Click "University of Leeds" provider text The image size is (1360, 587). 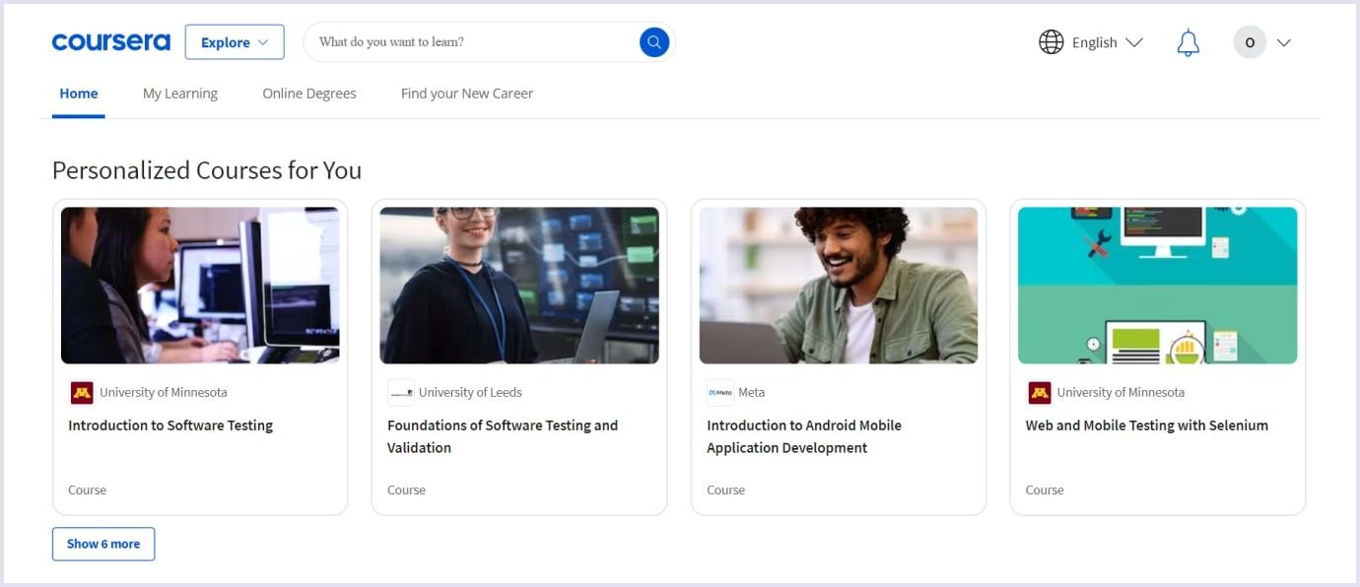click(470, 392)
